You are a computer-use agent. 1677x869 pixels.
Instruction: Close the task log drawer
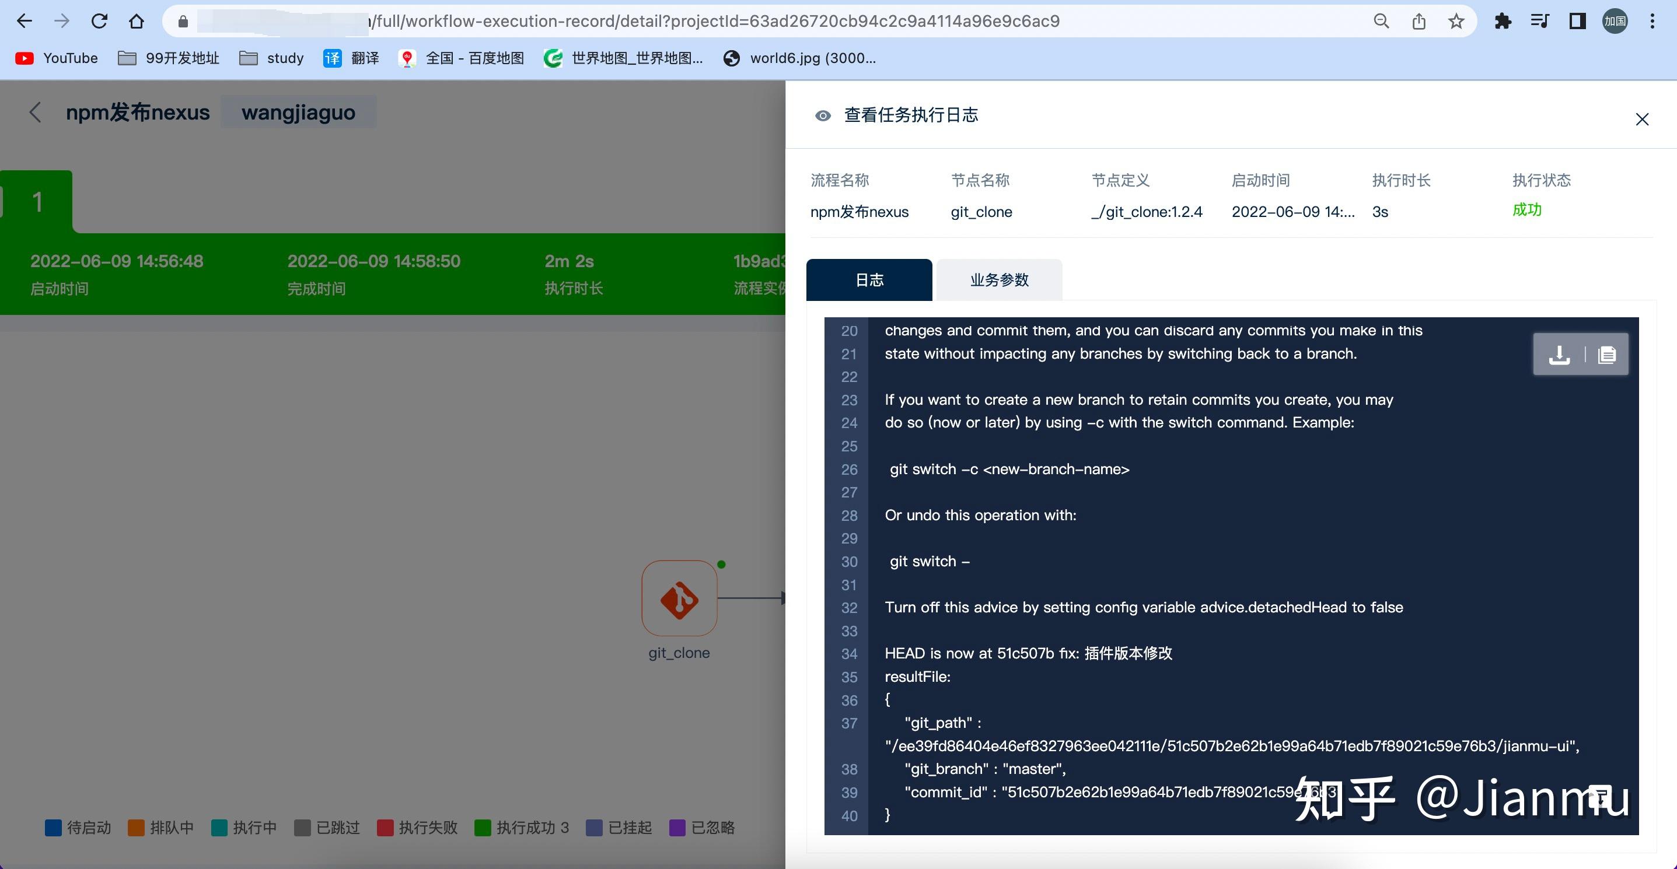tap(1642, 119)
